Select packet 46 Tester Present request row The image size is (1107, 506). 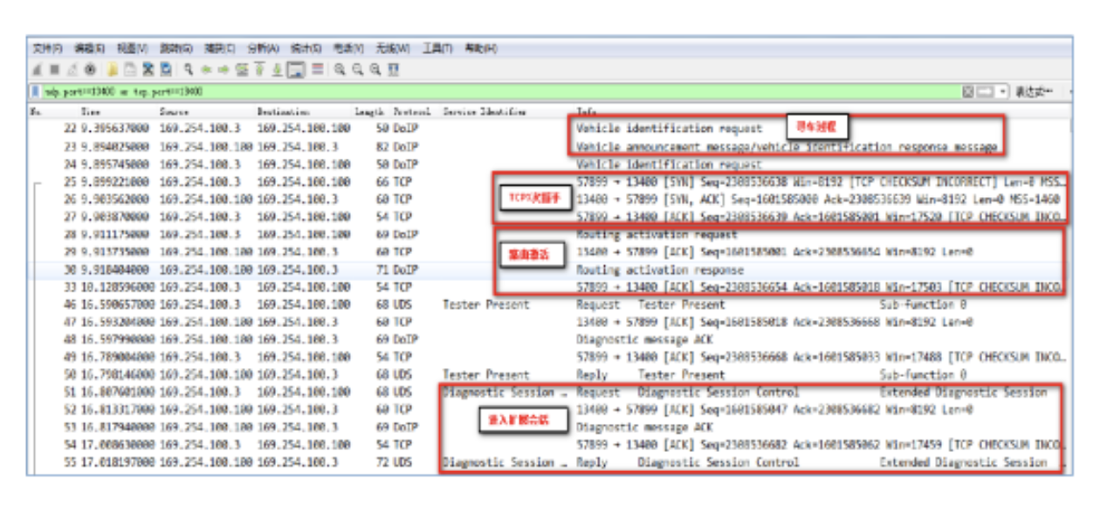pos(550,304)
